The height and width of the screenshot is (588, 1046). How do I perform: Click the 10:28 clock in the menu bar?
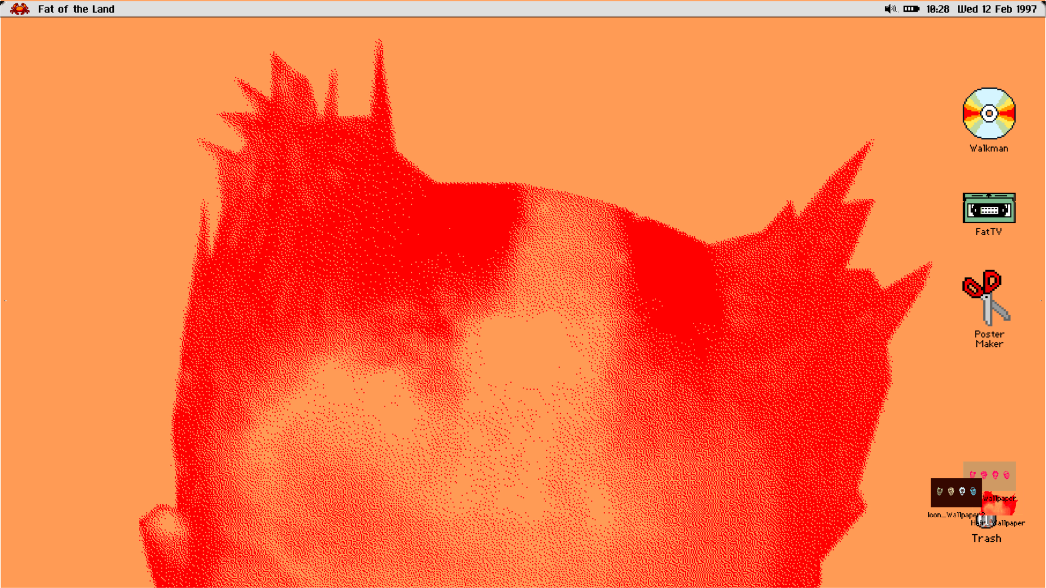[938, 9]
